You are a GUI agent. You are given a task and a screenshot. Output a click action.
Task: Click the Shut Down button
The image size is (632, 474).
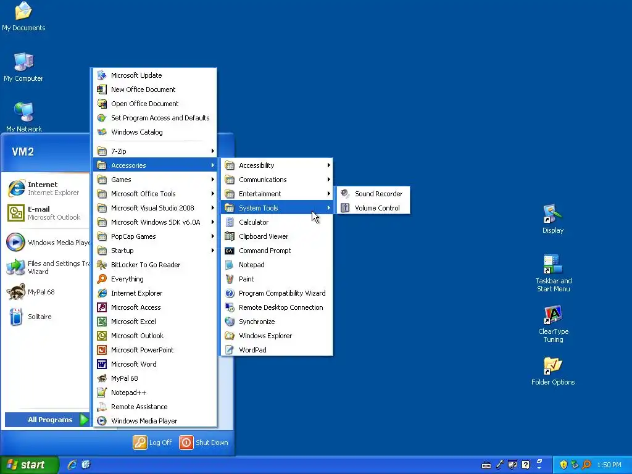(x=204, y=443)
